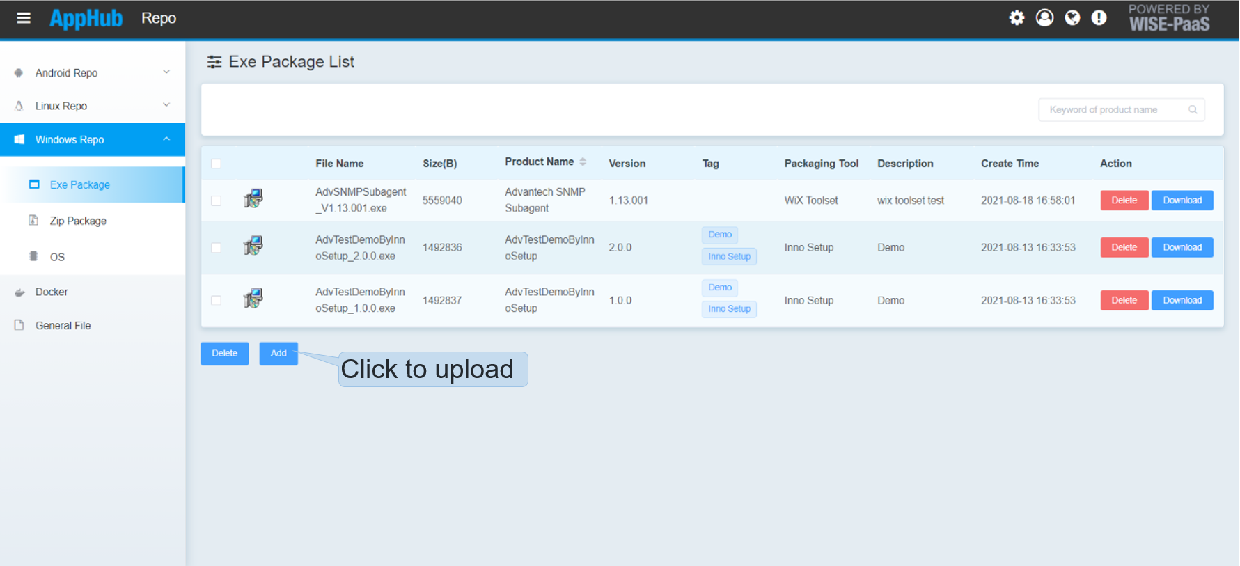Click the 'wix toolset test' description
1240x566 pixels.
[910, 201]
